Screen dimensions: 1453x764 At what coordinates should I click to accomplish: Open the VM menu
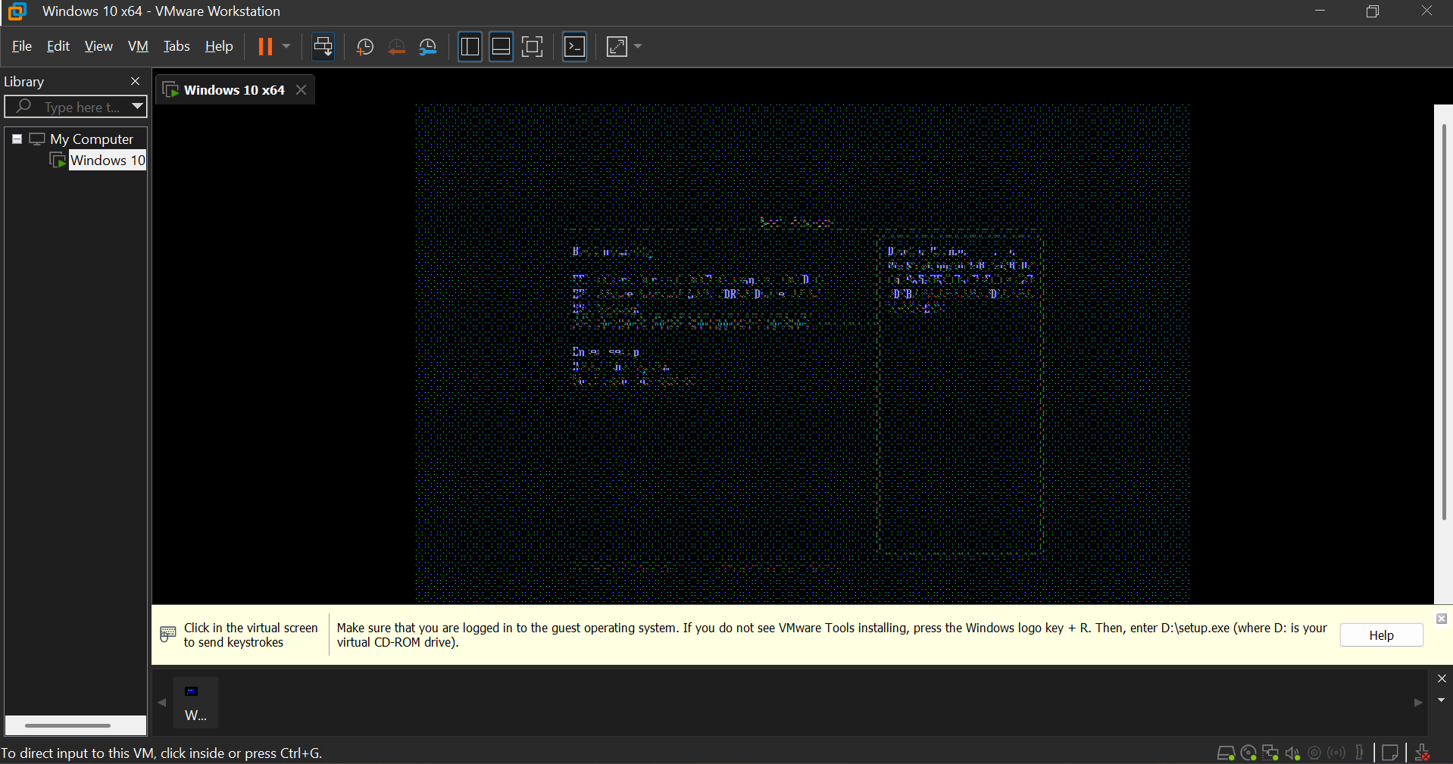[x=138, y=47]
